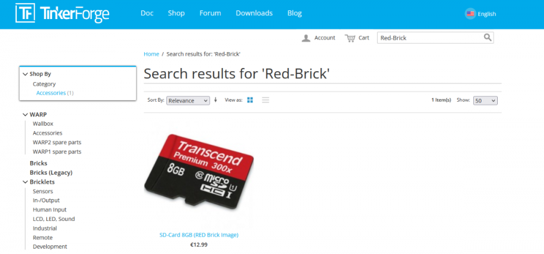This screenshot has width=544, height=254.
Task: Click the search magnifier icon
Action: click(487, 38)
